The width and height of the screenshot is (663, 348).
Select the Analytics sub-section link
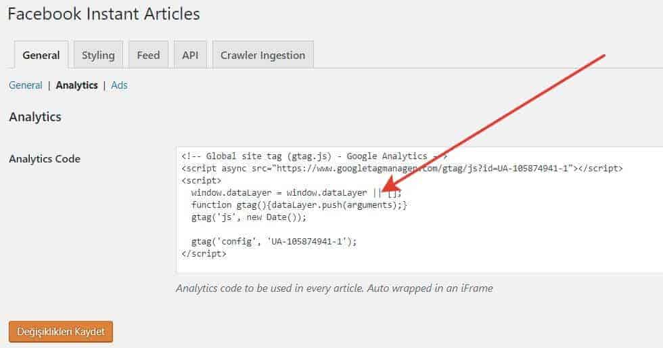pos(76,85)
